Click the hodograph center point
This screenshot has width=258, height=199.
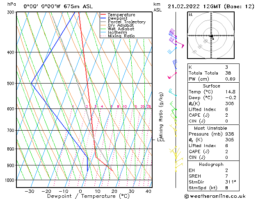tap(211, 36)
